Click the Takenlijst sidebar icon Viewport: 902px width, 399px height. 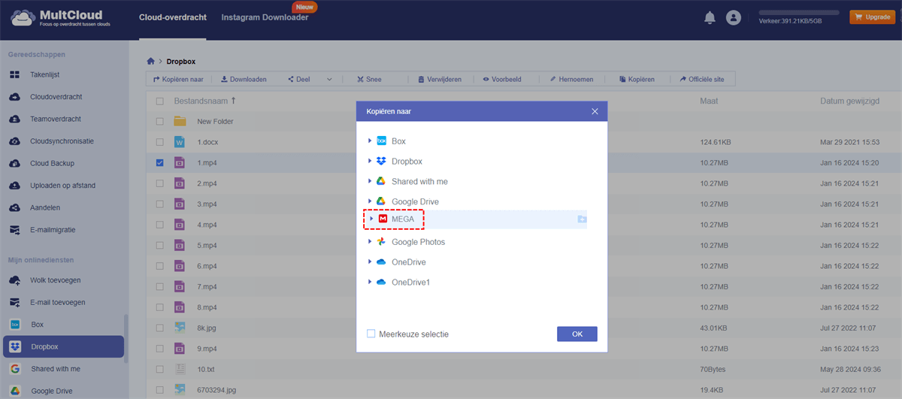pos(15,75)
